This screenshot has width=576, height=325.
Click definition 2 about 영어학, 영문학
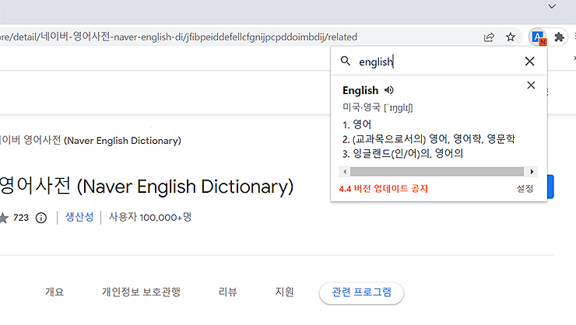click(x=429, y=139)
